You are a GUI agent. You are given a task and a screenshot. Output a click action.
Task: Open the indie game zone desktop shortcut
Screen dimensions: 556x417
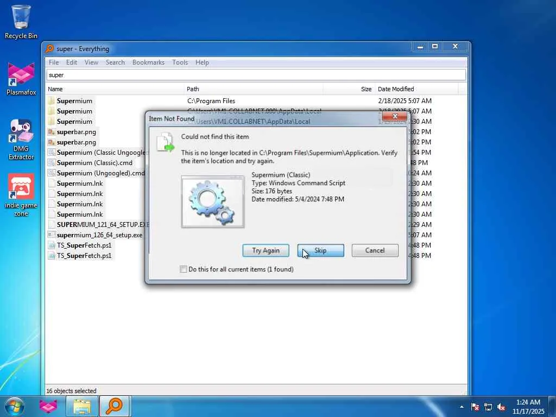21,195
